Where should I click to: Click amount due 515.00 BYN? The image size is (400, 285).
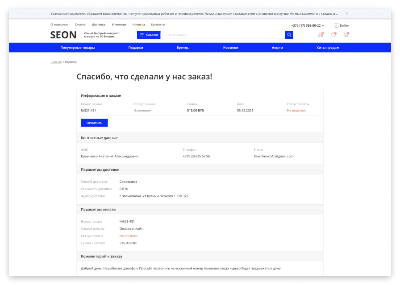tap(128, 243)
